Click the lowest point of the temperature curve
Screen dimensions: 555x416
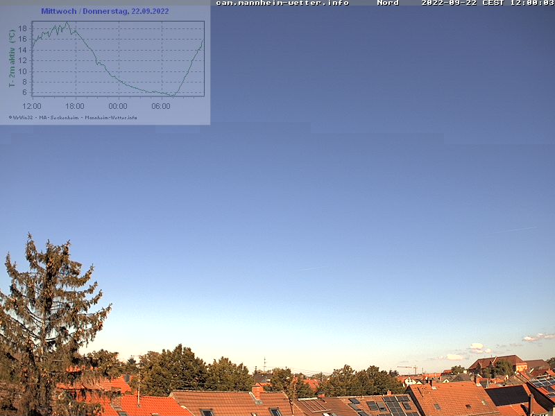[172, 95]
